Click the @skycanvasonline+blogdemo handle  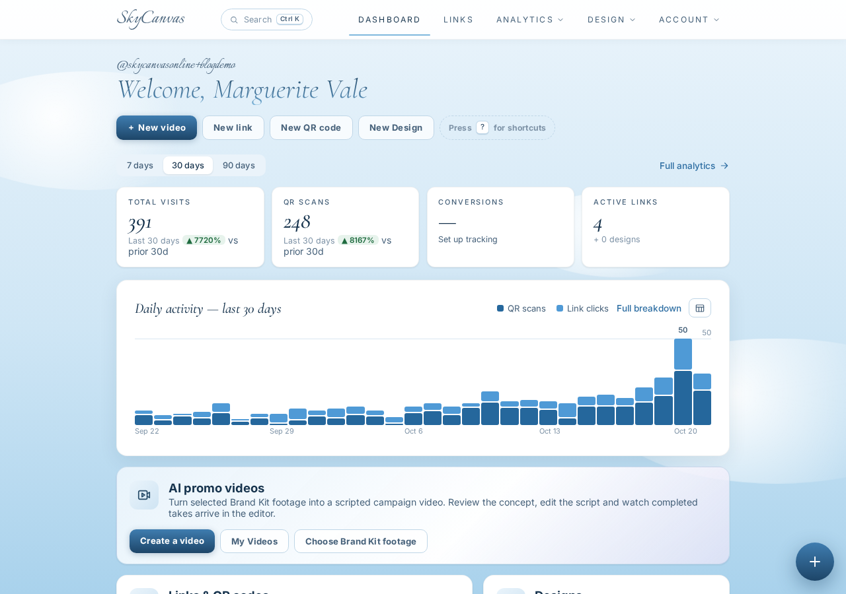[x=176, y=65]
